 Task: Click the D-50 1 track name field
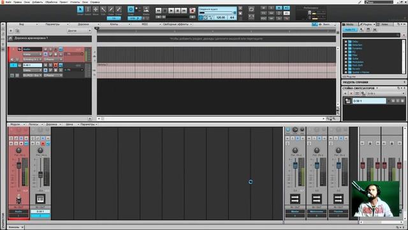pyautogui.click(x=33, y=65)
